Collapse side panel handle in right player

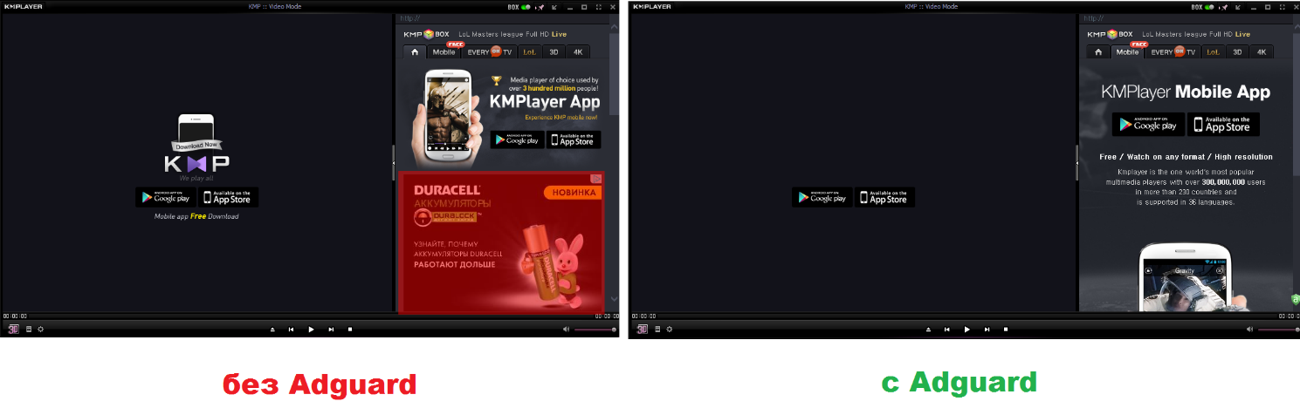click(1077, 162)
